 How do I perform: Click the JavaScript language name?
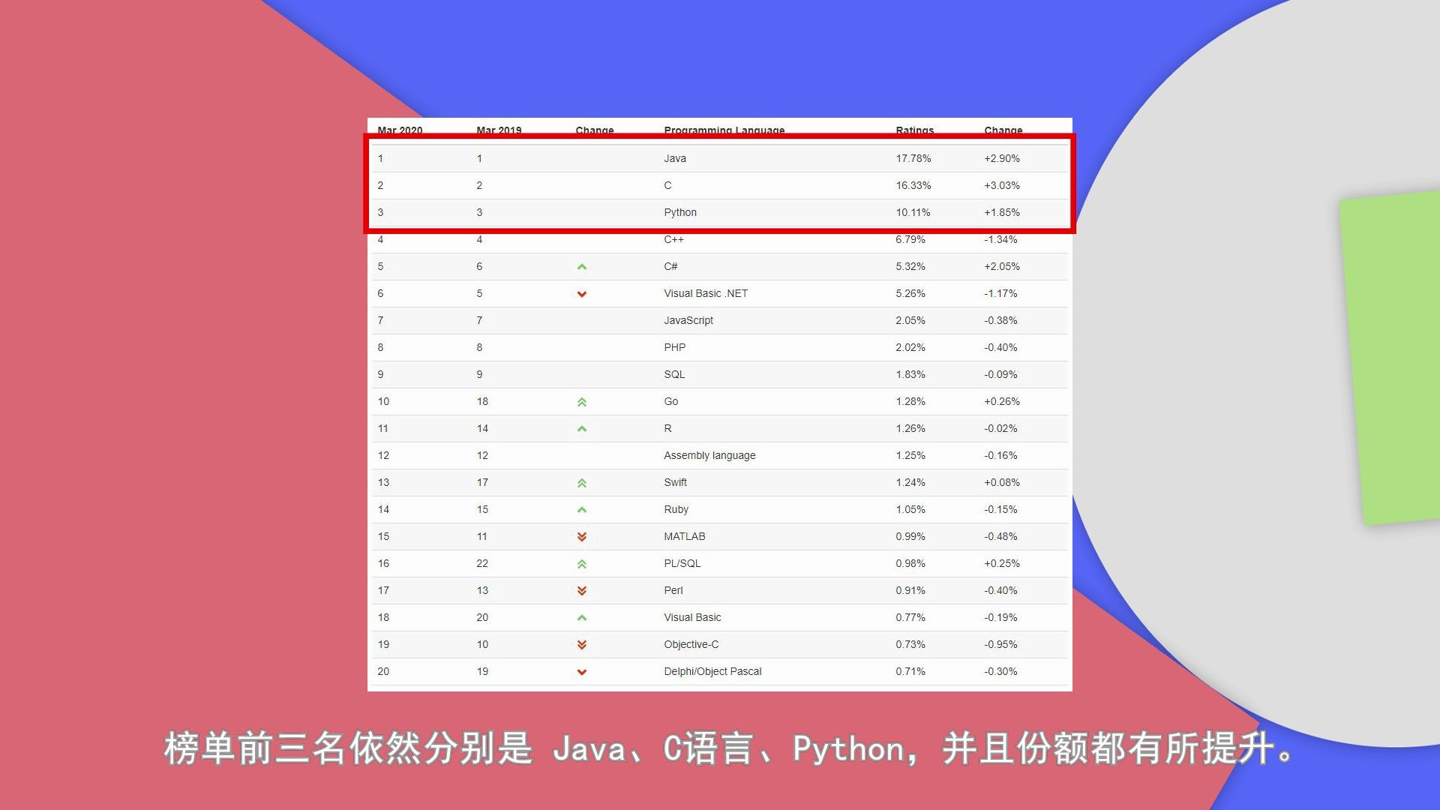tap(688, 320)
